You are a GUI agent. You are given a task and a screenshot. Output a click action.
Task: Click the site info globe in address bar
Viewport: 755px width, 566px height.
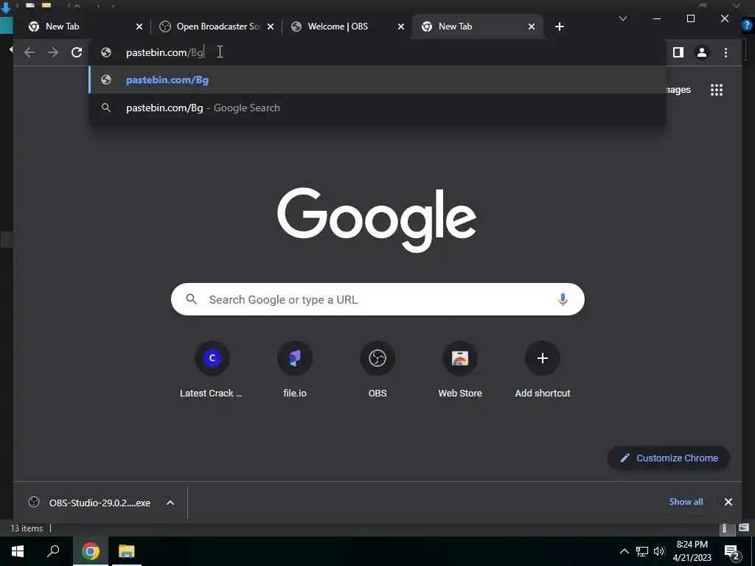(106, 52)
